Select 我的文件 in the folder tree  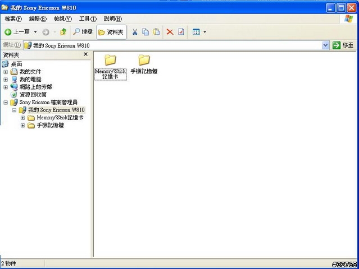[30, 72]
